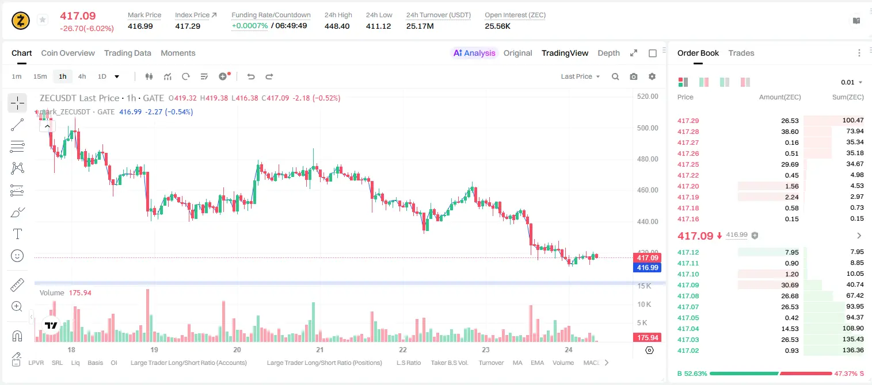Expand the order book 0.01 precision dropdown
The image size is (872, 385).
tap(852, 82)
